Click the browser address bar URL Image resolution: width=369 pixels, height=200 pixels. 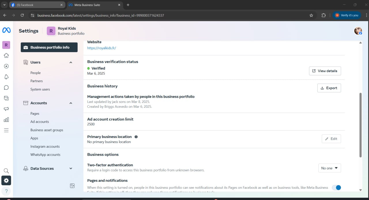[x=101, y=15]
